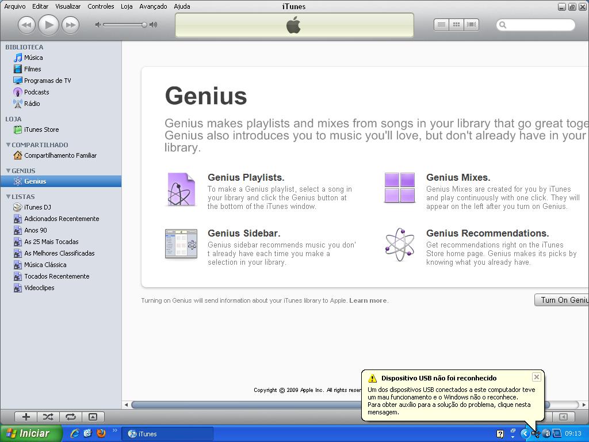Image resolution: width=589 pixels, height=442 pixels.
Task: Click the low-volume speaker icon
Action: click(98, 25)
